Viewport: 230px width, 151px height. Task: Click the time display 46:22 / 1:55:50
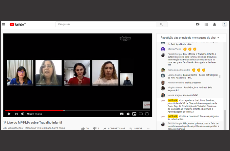pos(34,114)
